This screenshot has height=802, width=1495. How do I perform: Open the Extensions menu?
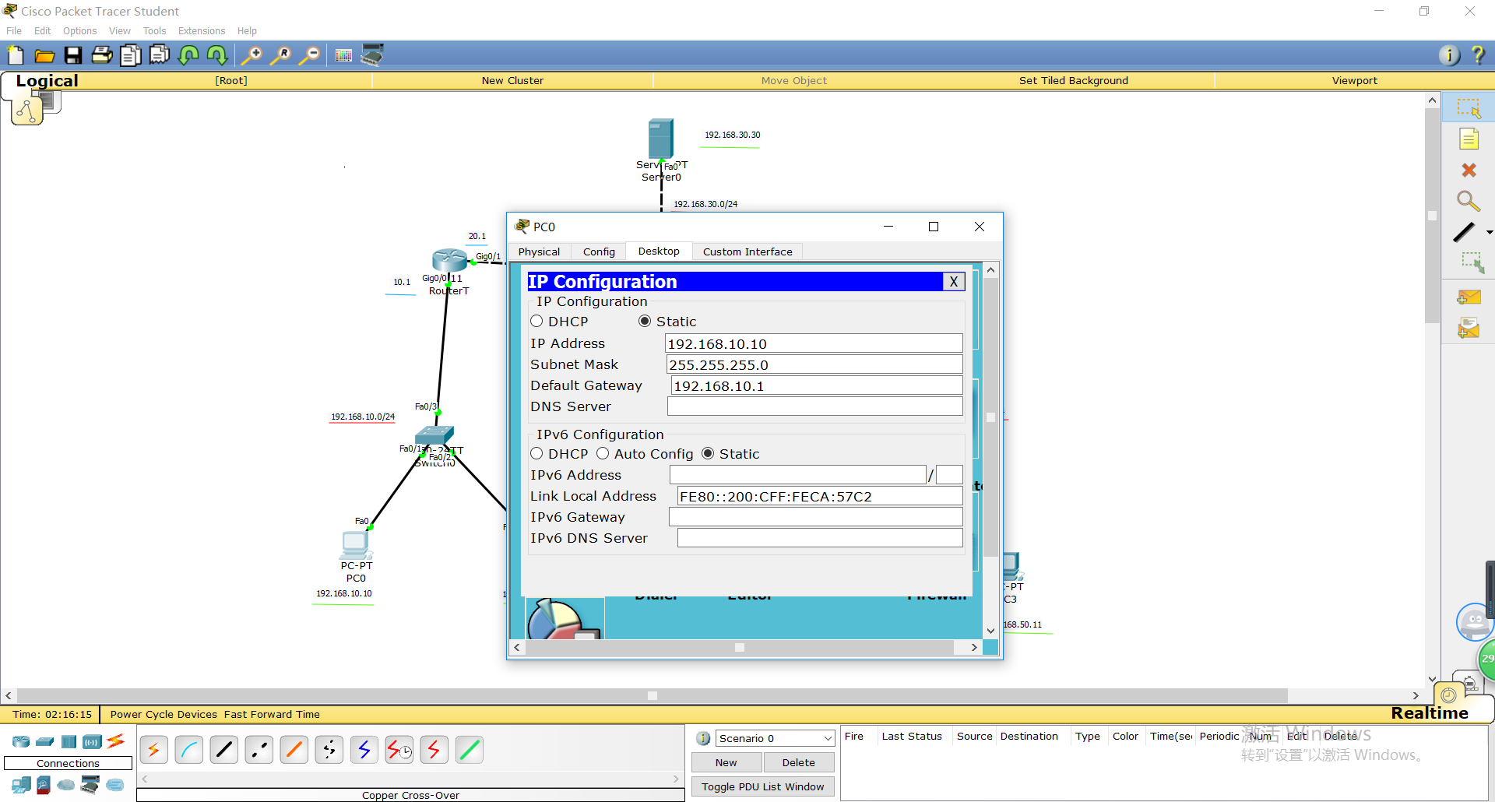click(202, 31)
